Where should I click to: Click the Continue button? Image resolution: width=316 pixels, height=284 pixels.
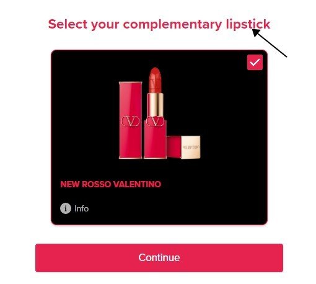pos(159,258)
